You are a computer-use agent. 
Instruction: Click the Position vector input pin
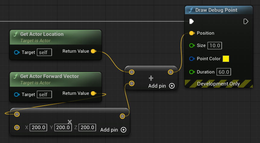click(191, 33)
